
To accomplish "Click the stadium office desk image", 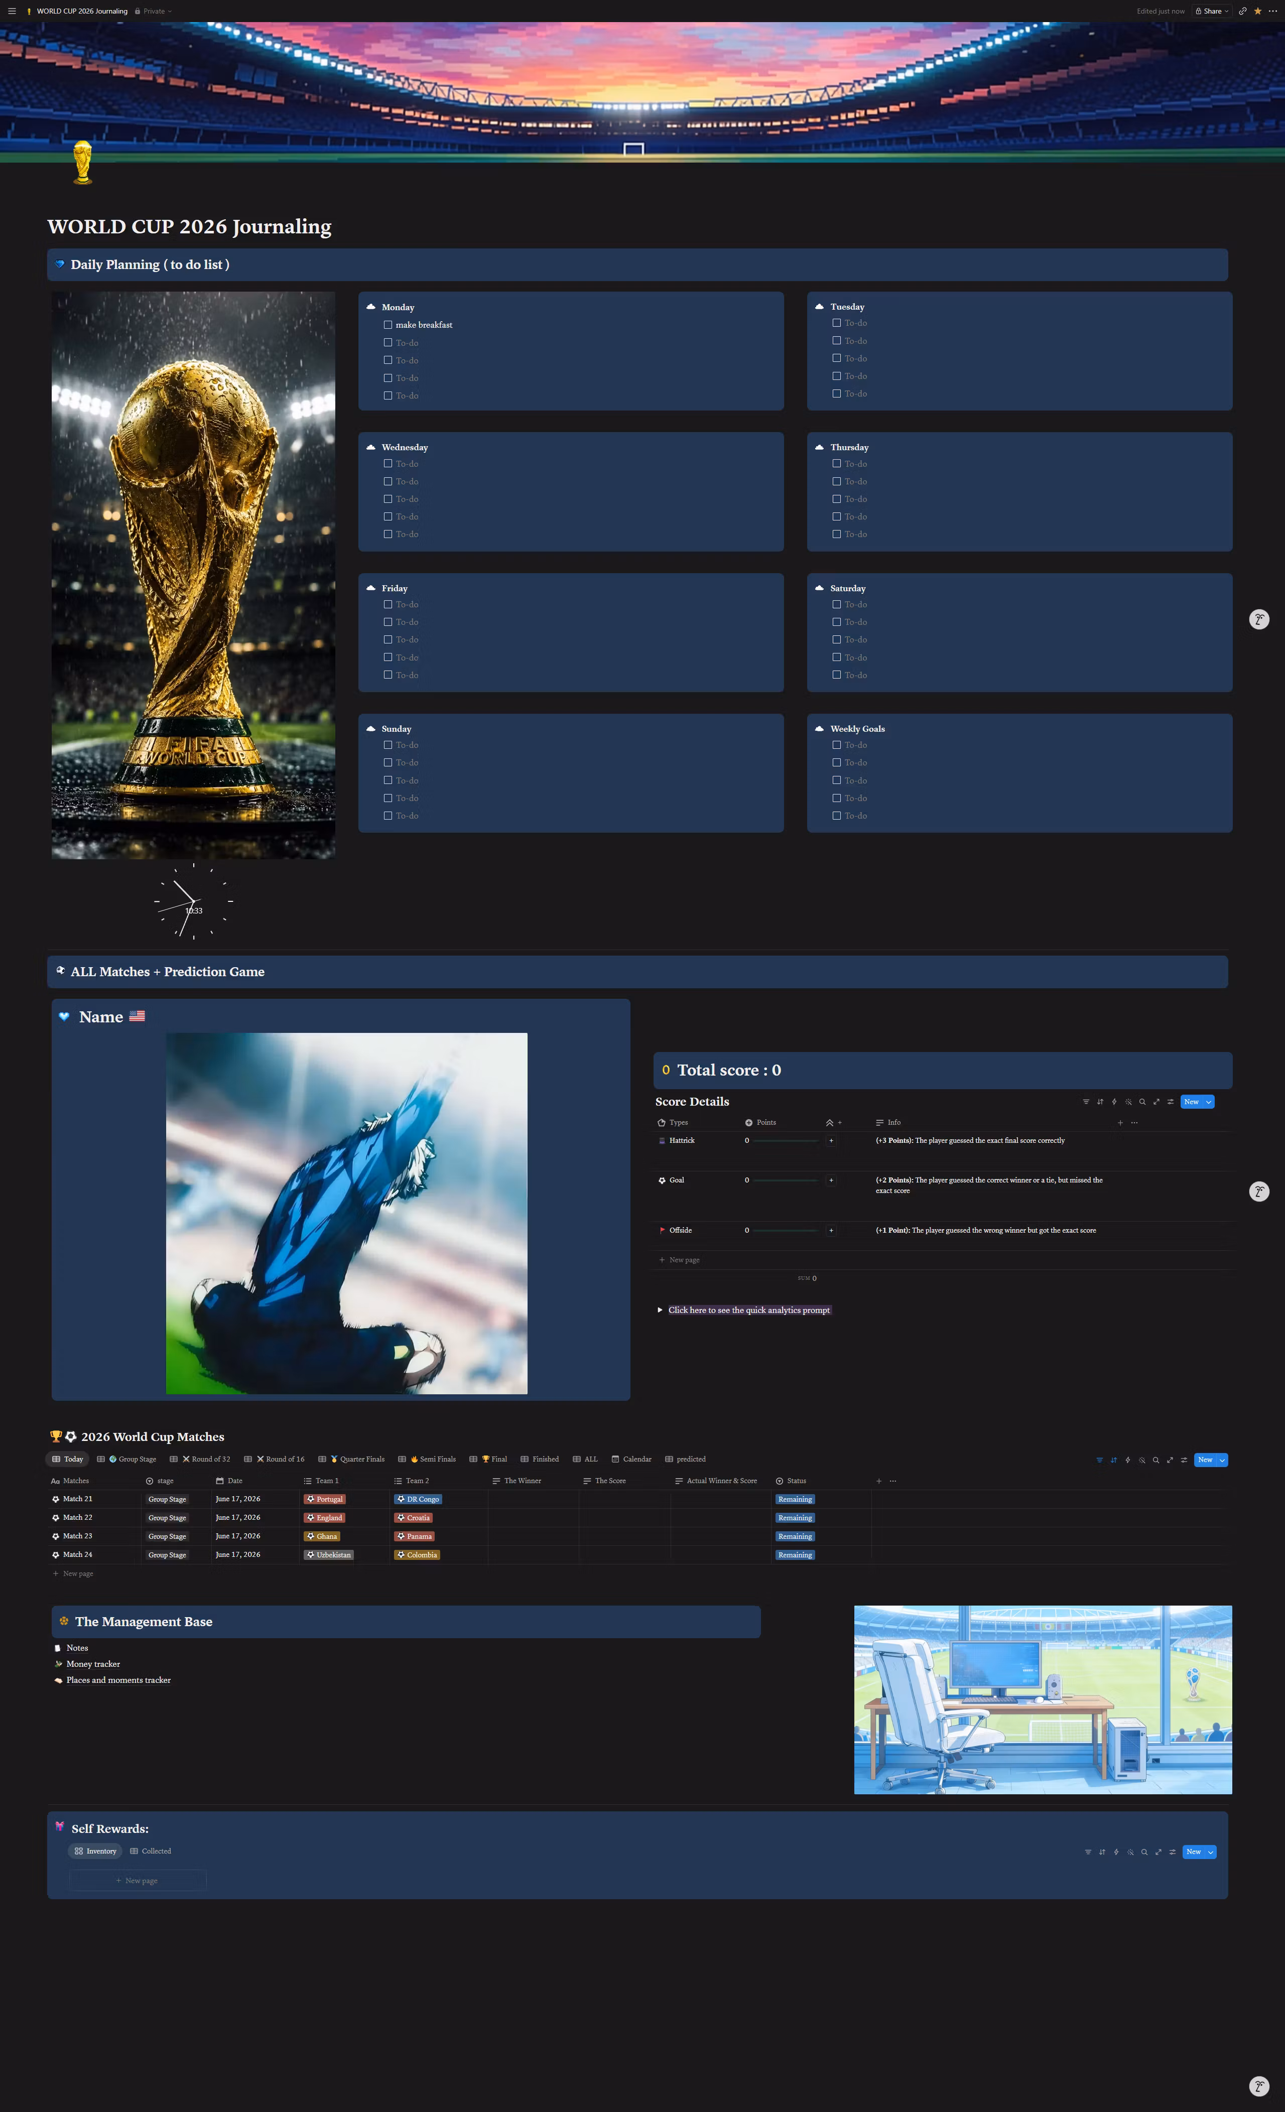I will point(1043,1700).
